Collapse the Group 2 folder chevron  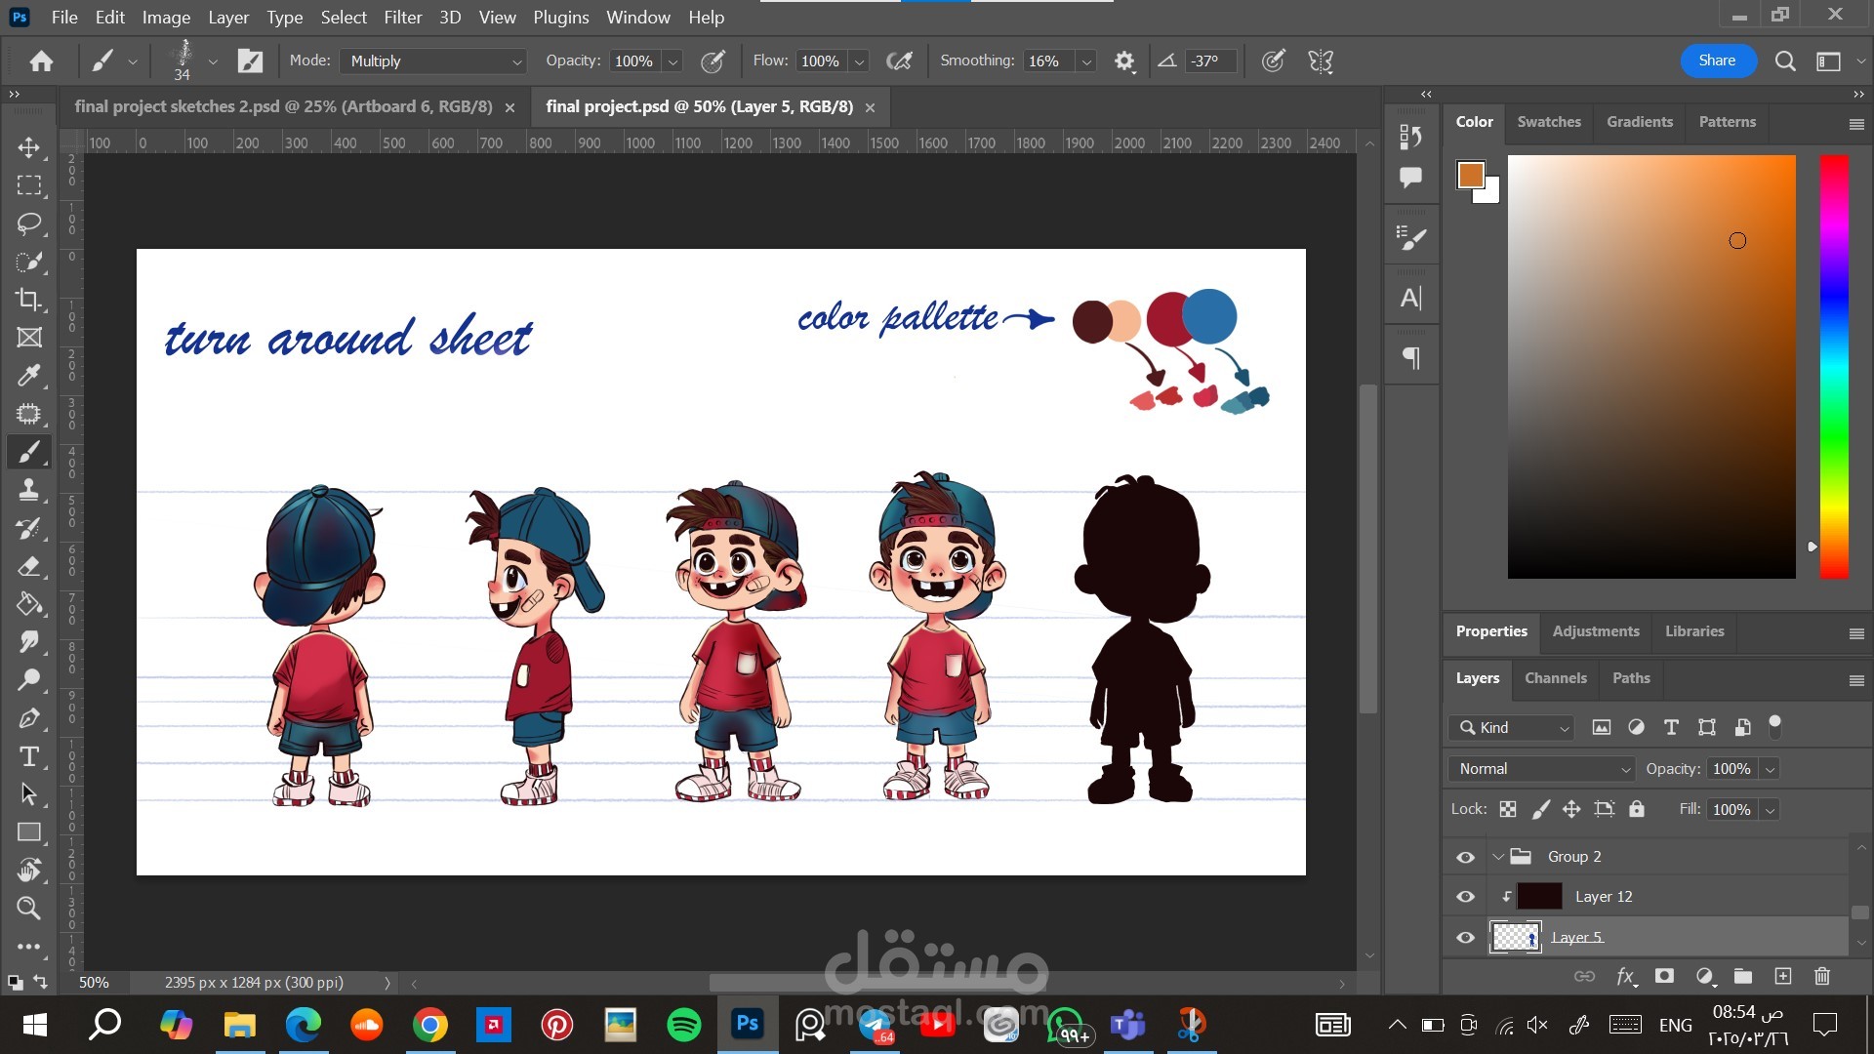tap(1498, 857)
